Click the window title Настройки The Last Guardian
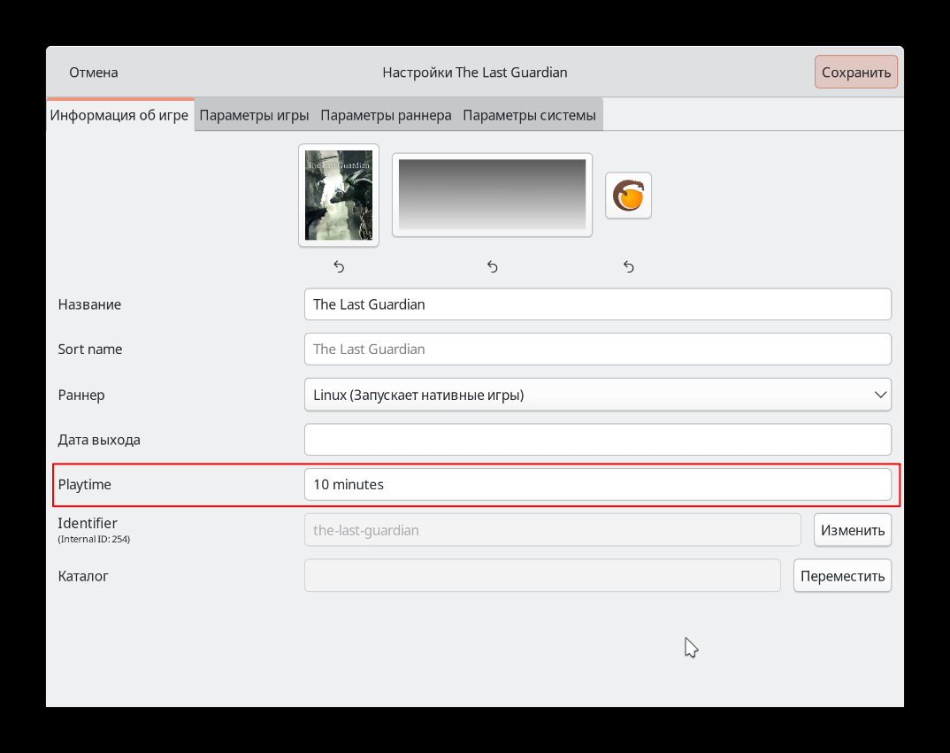Viewport: 950px width, 753px height. click(x=475, y=73)
